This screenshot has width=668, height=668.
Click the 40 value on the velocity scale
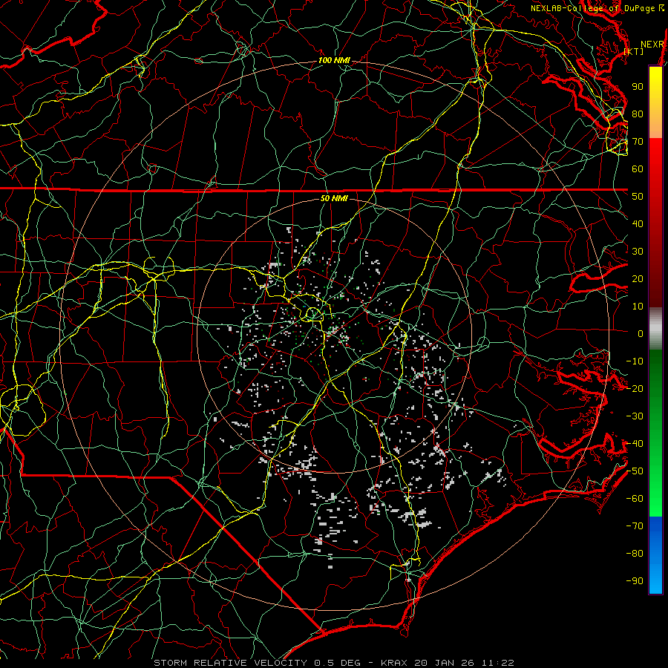638,224
